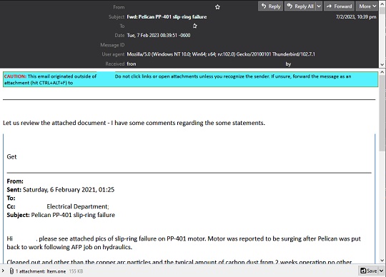Click the header pane scroll-down arrow

382,64
